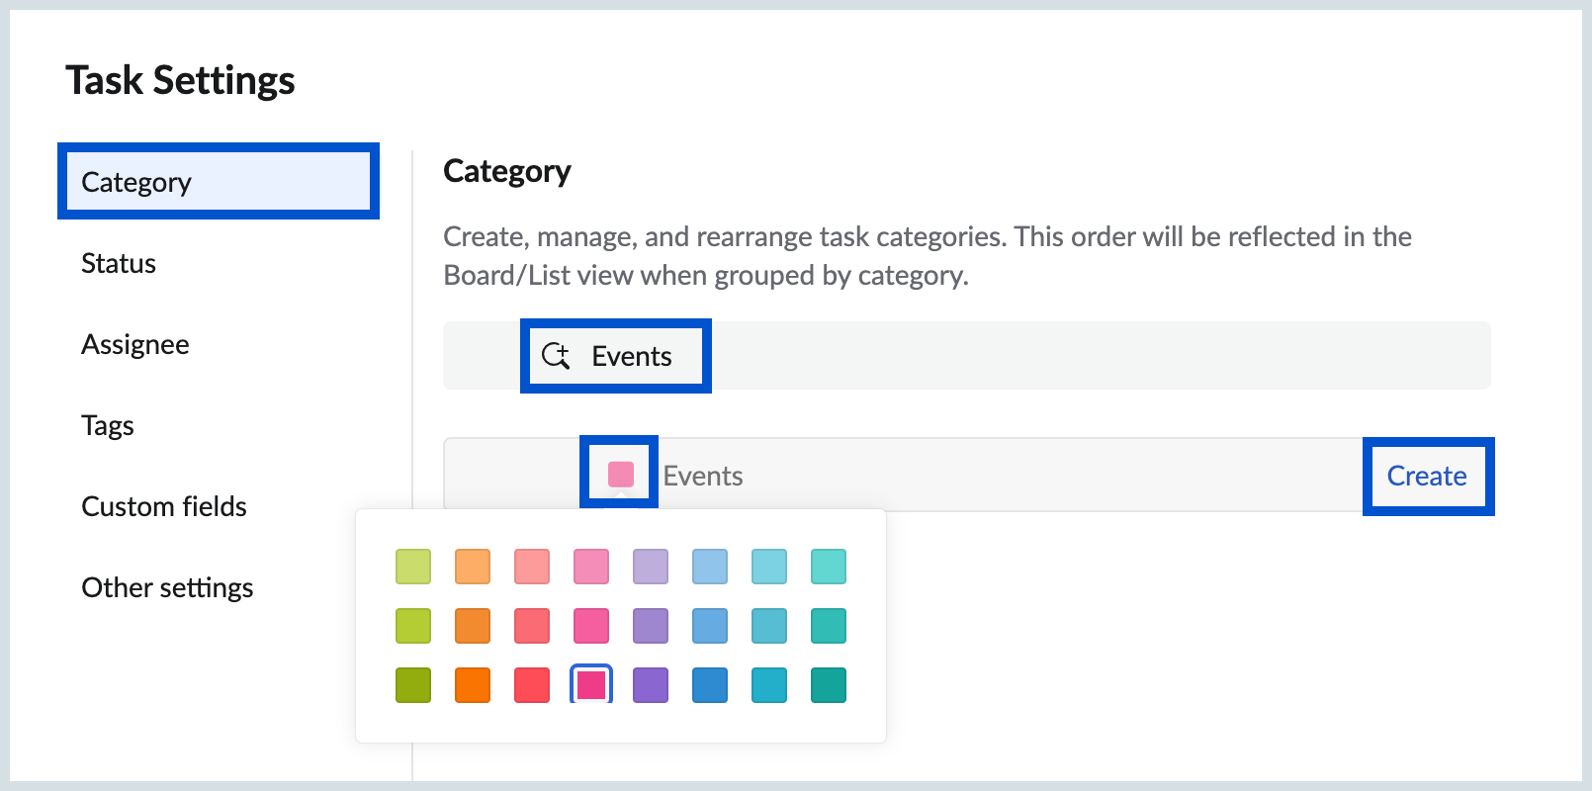1592x791 pixels.
Task: Open the color picker for the Events category
Action: 618,474
